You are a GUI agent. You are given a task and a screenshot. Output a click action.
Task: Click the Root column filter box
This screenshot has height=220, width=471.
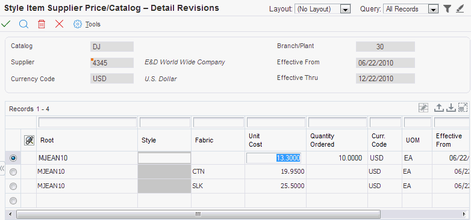(x=87, y=122)
